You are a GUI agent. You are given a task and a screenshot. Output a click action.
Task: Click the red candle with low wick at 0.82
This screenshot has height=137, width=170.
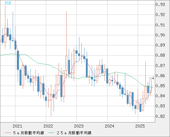point(51,97)
